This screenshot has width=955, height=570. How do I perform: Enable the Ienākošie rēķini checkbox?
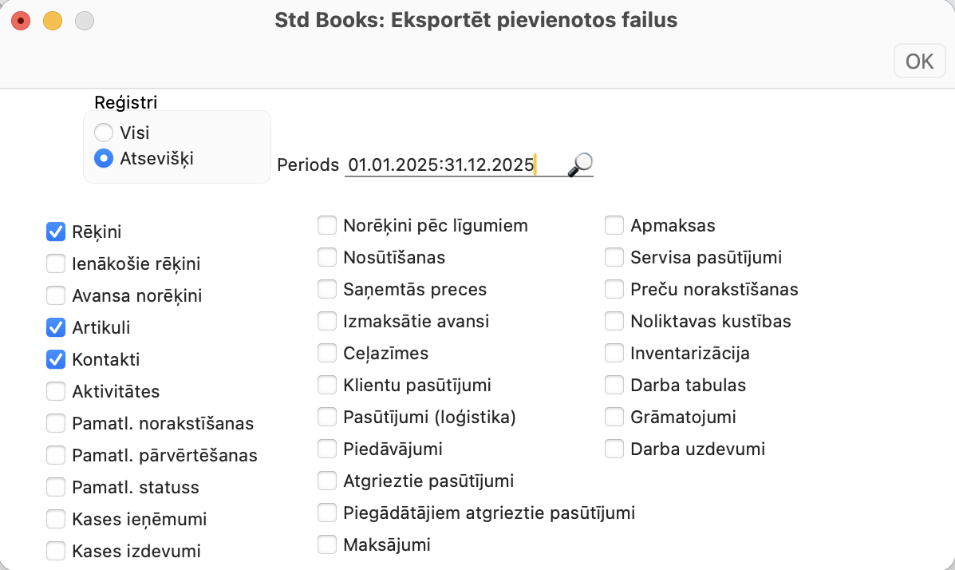point(56,263)
